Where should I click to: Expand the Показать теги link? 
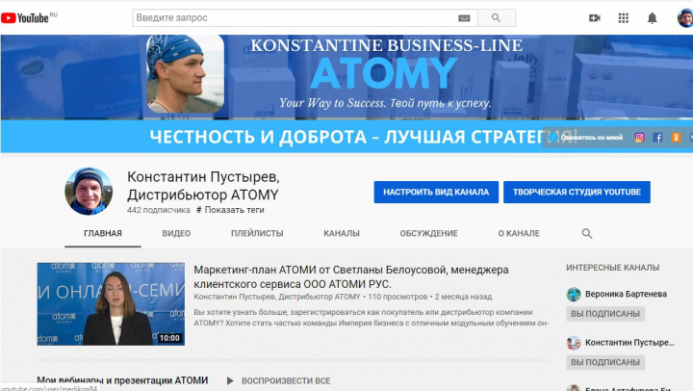[x=230, y=210]
